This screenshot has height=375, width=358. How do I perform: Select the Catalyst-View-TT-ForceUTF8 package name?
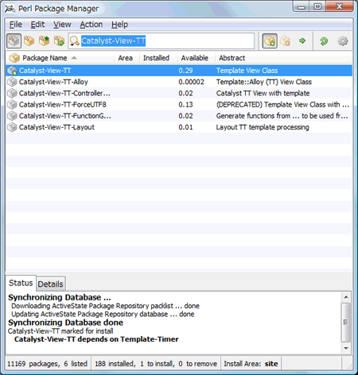point(63,105)
